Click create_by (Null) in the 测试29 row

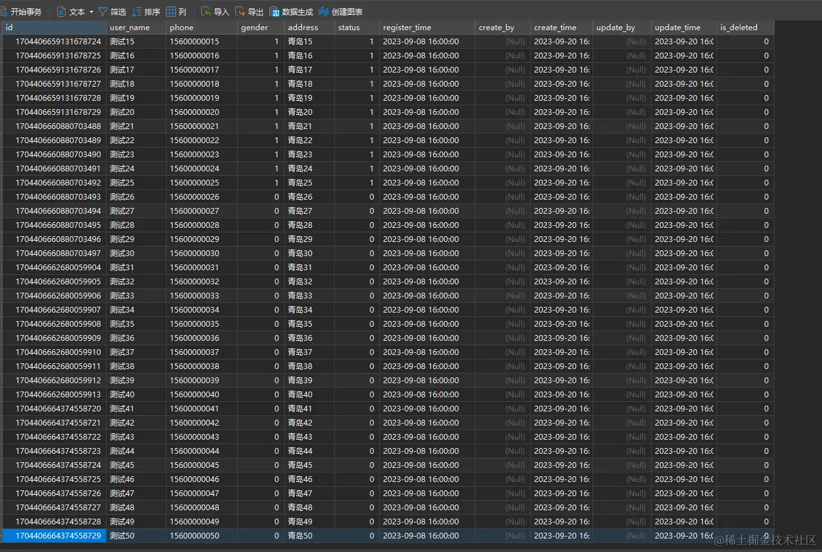[x=503, y=239]
